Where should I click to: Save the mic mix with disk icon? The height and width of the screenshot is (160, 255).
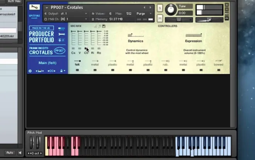click(x=104, y=26)
